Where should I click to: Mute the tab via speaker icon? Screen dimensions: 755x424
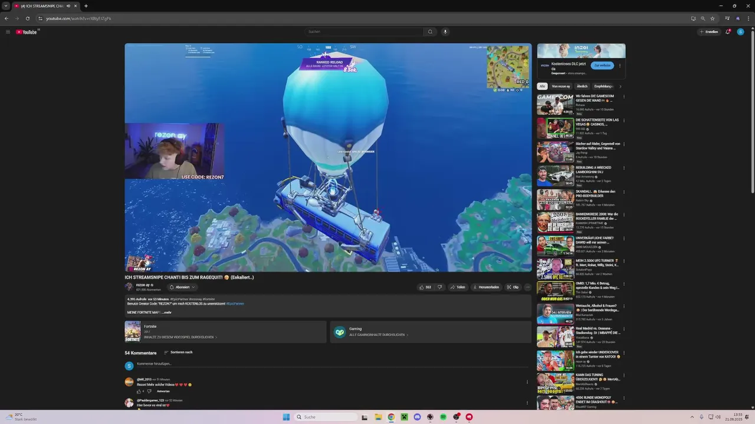68,6
